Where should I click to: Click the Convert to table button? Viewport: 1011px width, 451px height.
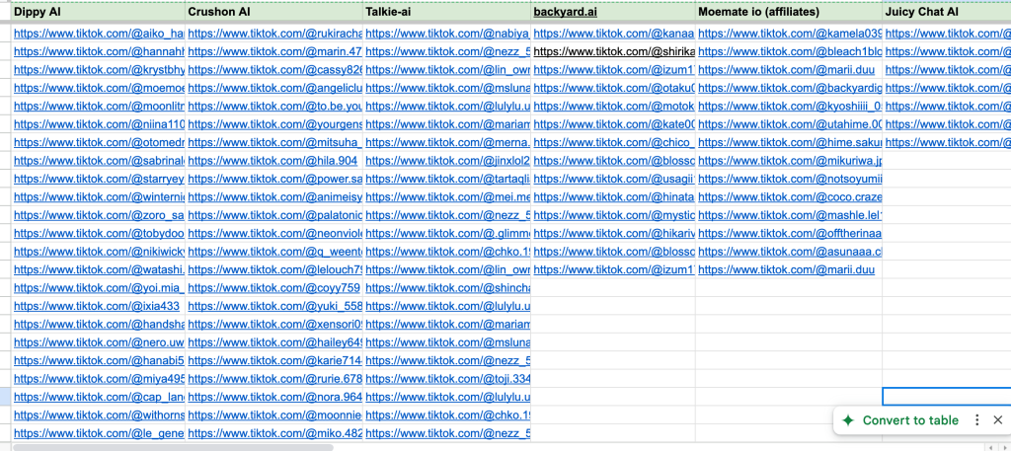pos(909,420)
